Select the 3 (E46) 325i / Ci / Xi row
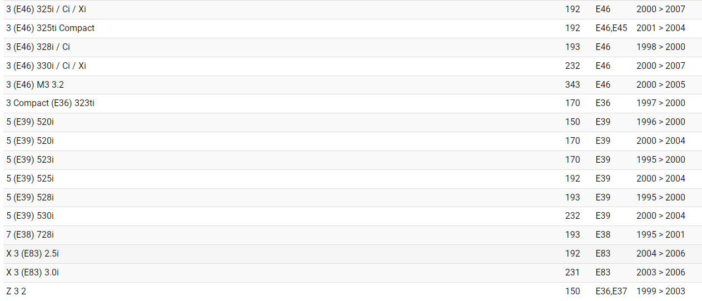 click(46, 9)
